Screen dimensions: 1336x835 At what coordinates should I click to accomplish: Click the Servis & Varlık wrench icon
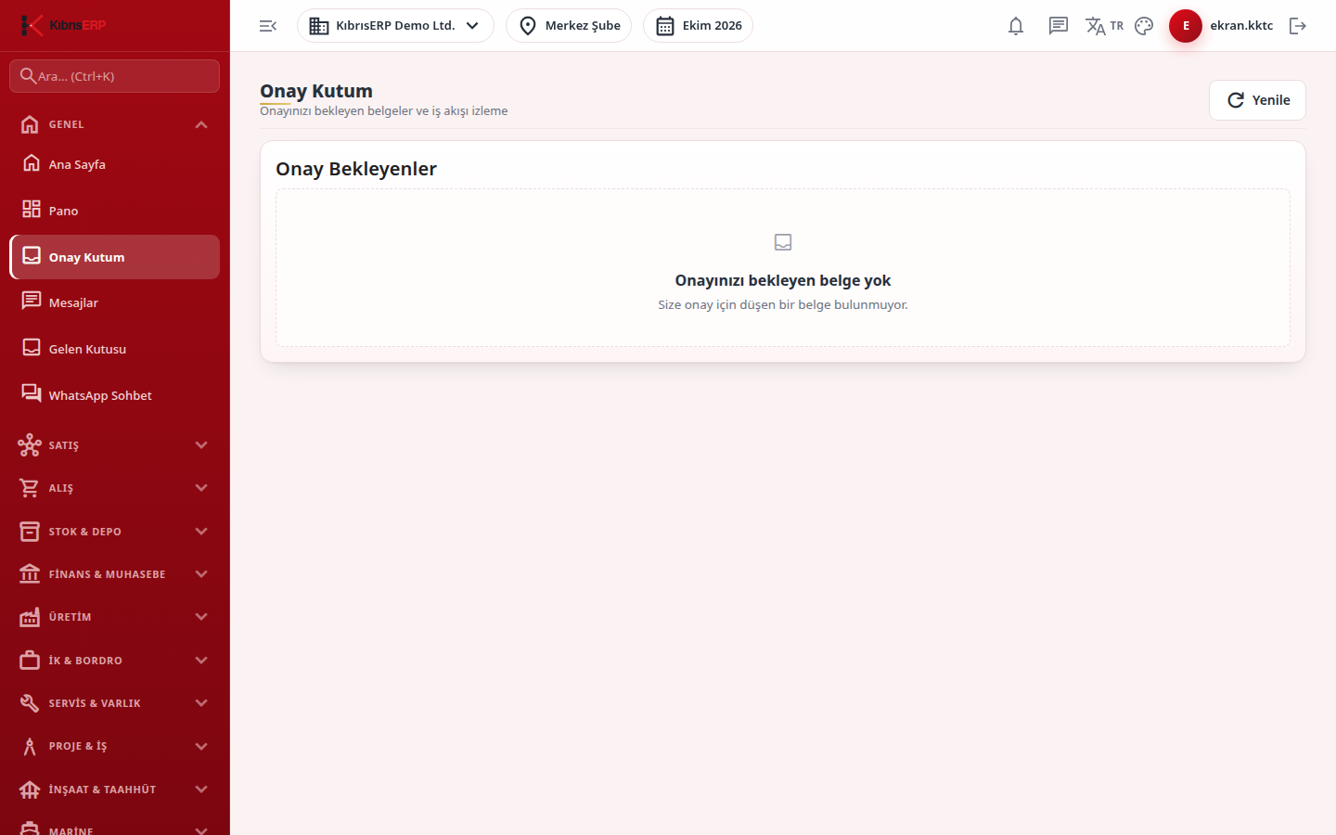[x=30, y=703]
